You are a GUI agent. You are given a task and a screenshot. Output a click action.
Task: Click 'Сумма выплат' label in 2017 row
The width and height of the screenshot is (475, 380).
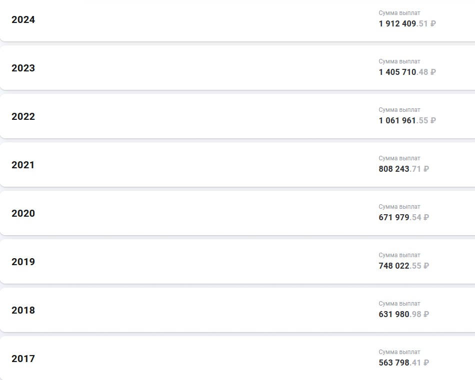coord(399,352)
